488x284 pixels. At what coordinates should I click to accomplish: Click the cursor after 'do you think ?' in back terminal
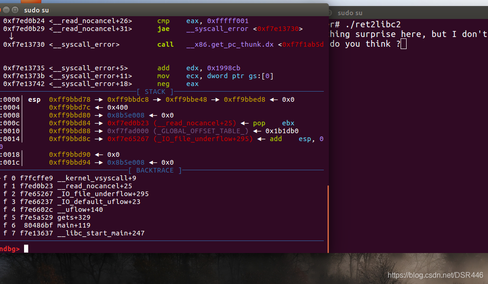404,44
